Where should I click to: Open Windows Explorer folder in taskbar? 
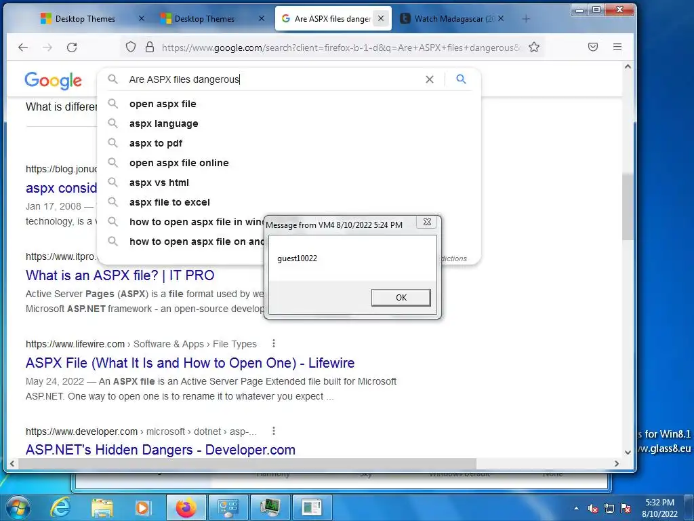[102, 507]
